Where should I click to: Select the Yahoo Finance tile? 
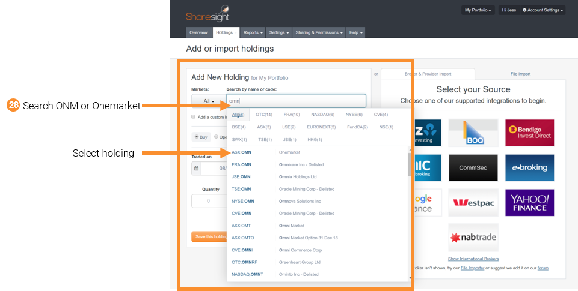point(530,203)
